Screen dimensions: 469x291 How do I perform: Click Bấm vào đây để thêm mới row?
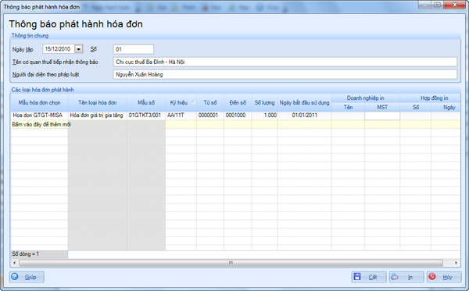(235, 125)
